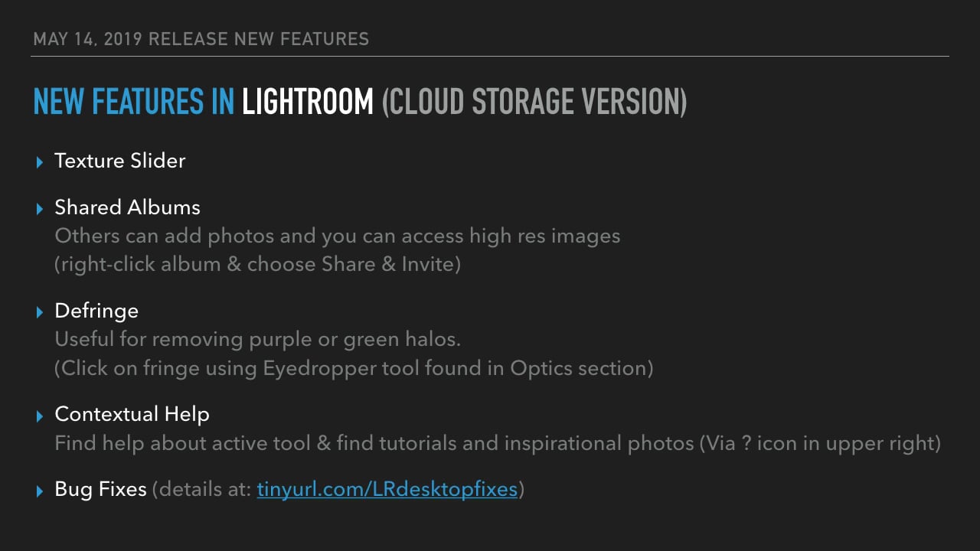Open the tinyurl.com/LRdesktopfixes link
The image size is (980, 551).
[x=387, y=489]
